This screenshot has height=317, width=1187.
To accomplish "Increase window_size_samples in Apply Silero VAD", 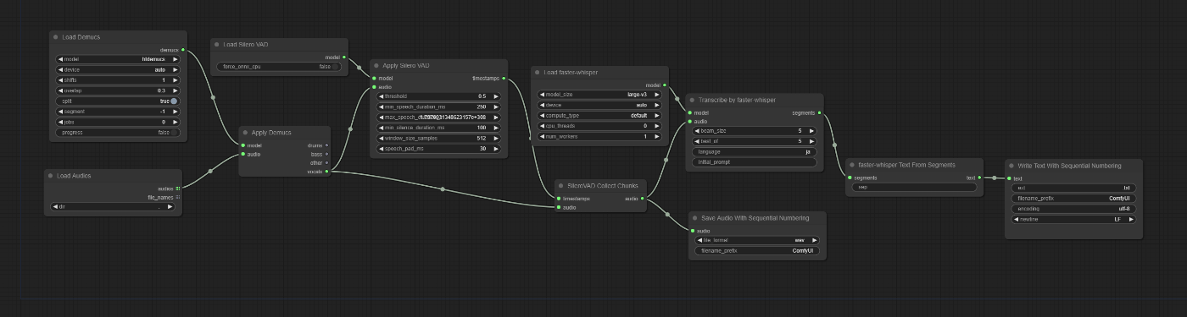I will [496, 138].
